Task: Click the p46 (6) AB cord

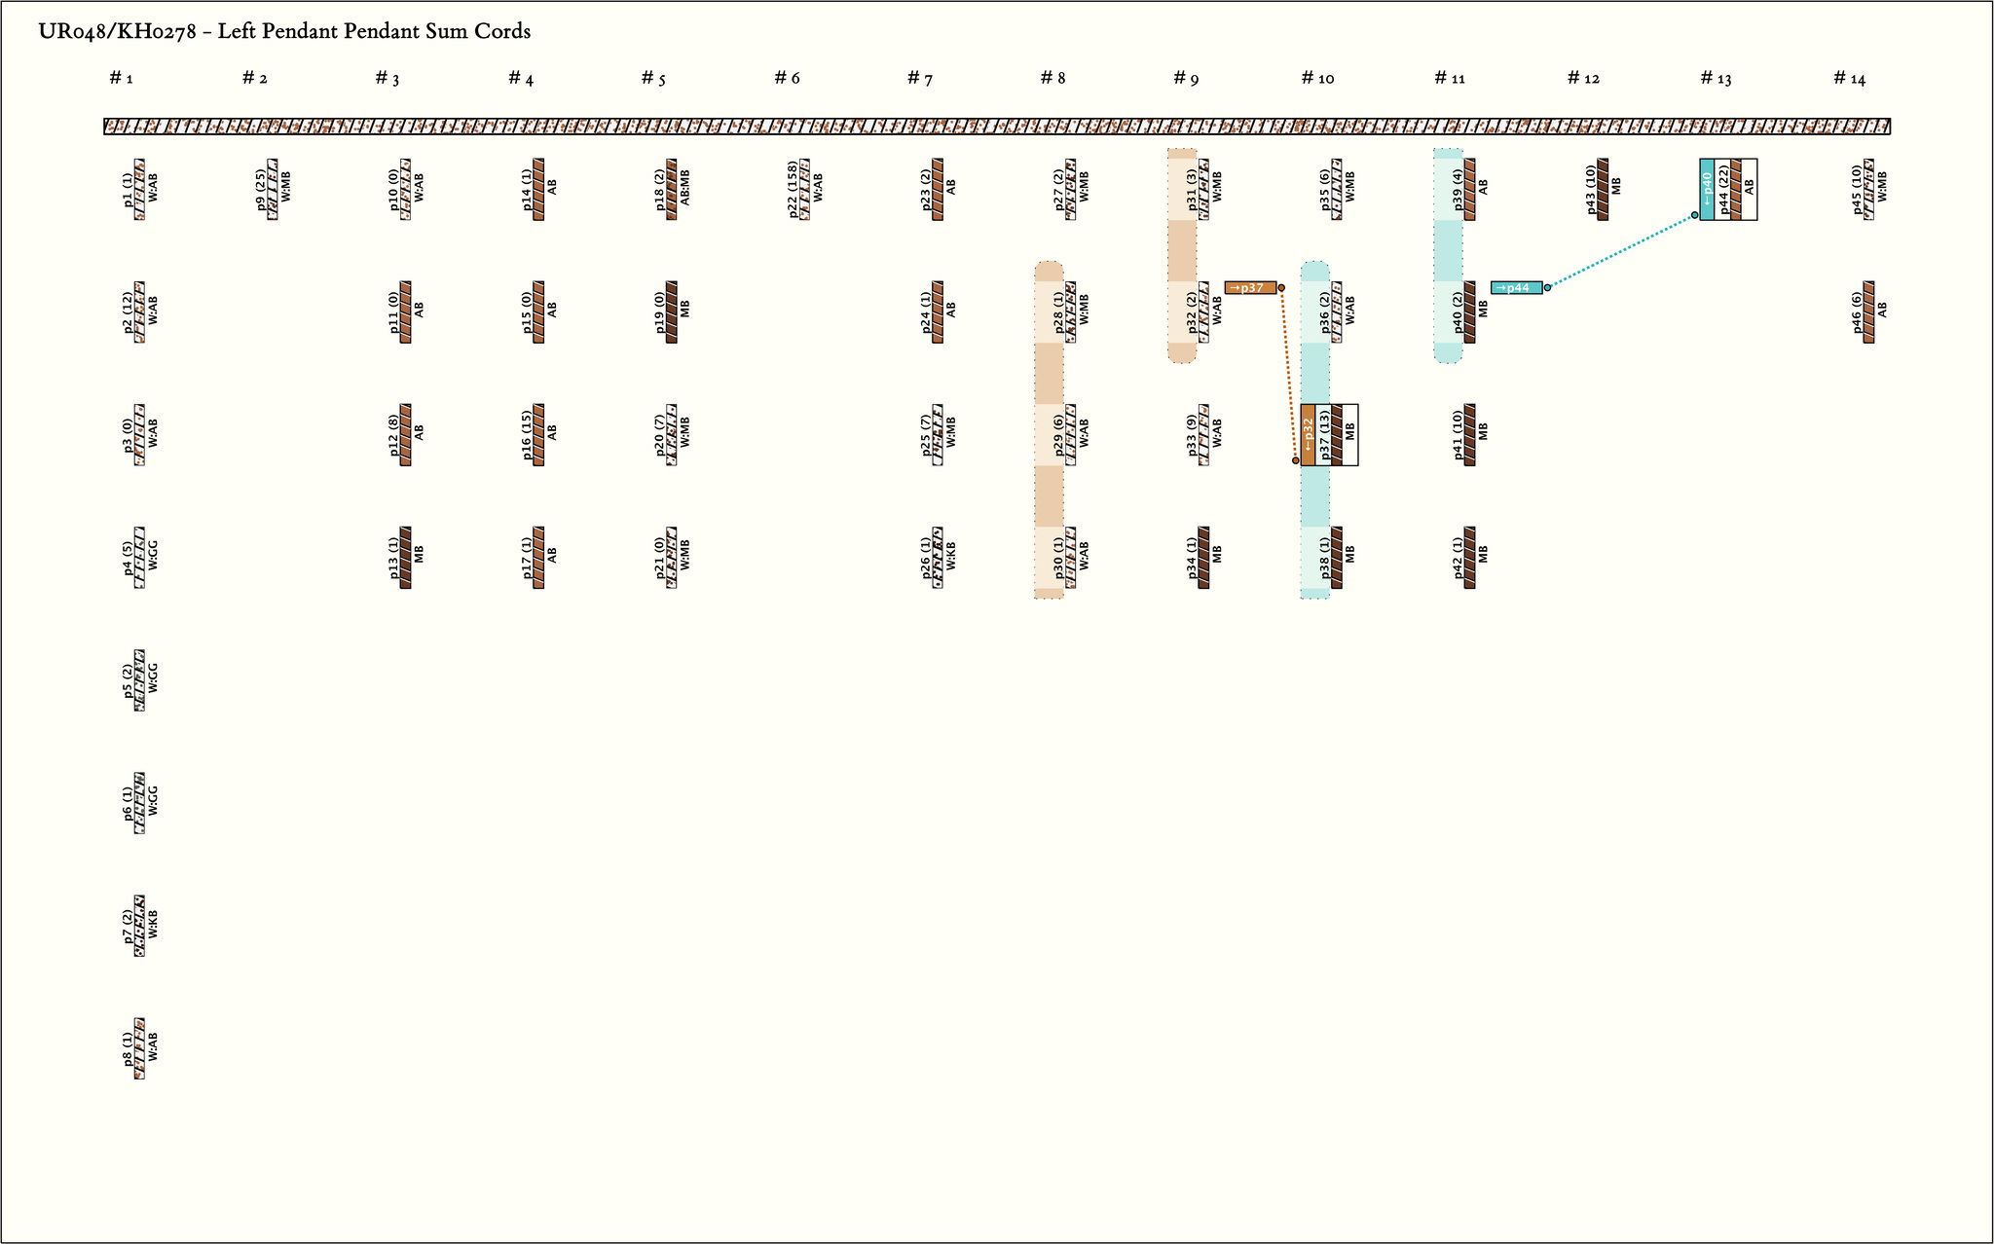Action: tap(1868, 312)
